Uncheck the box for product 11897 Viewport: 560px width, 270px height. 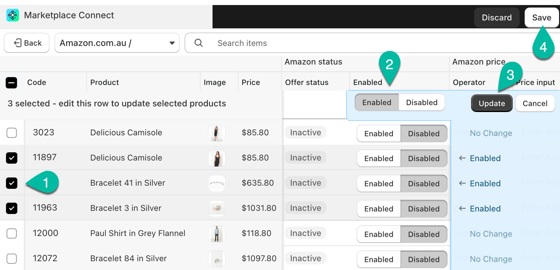point(12,158)
